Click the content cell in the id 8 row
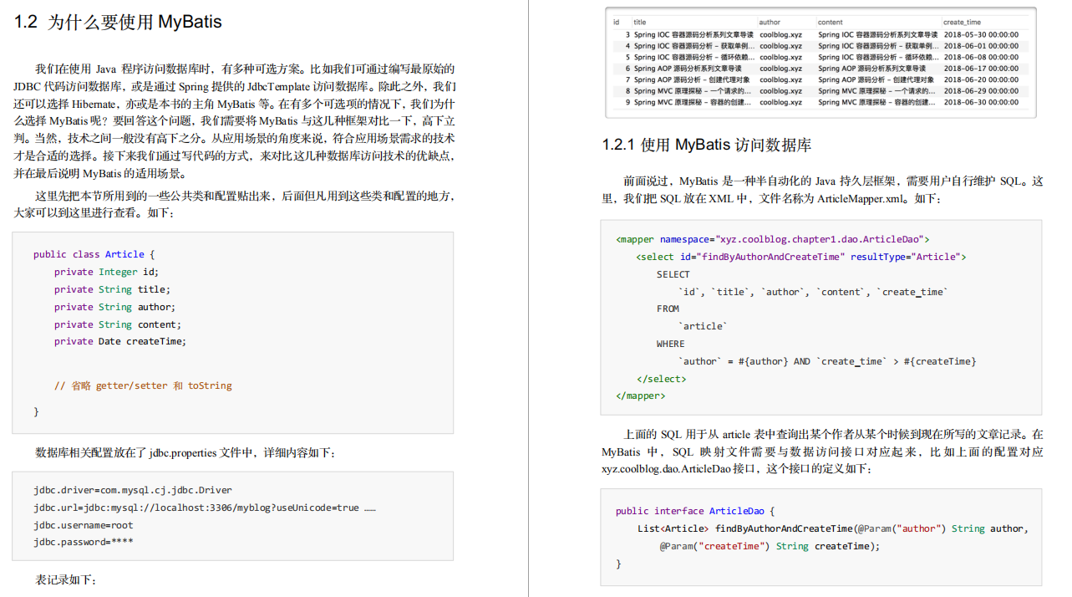1072x597 pixels. click(x=876, y=91)
